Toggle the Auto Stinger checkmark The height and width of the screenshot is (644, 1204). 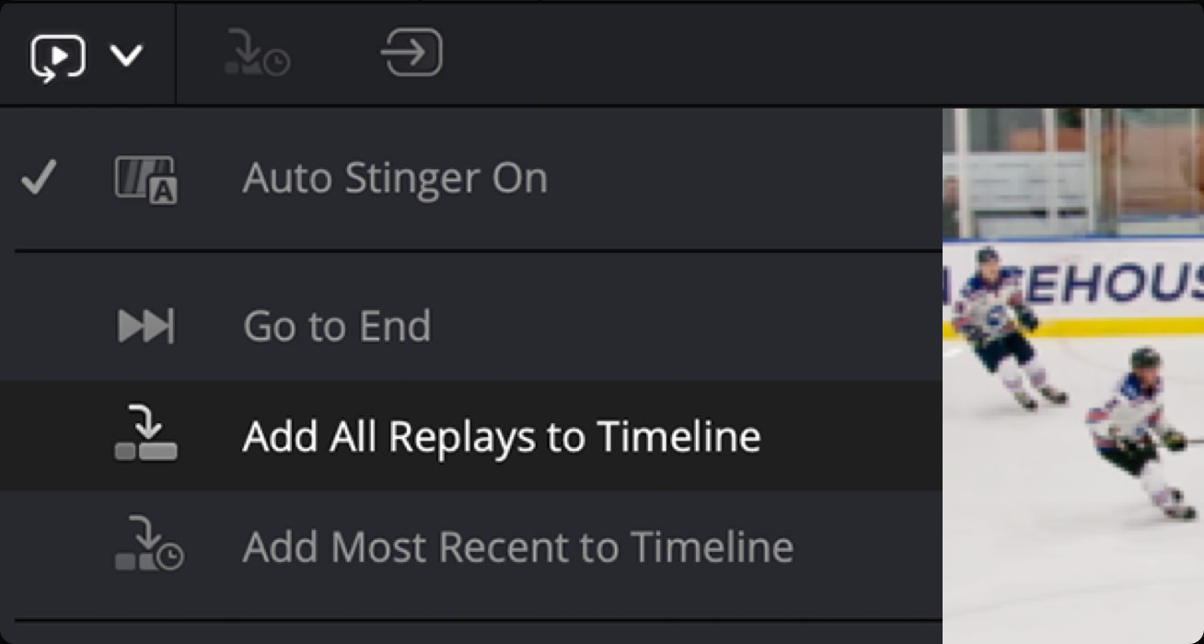[39, 178]
